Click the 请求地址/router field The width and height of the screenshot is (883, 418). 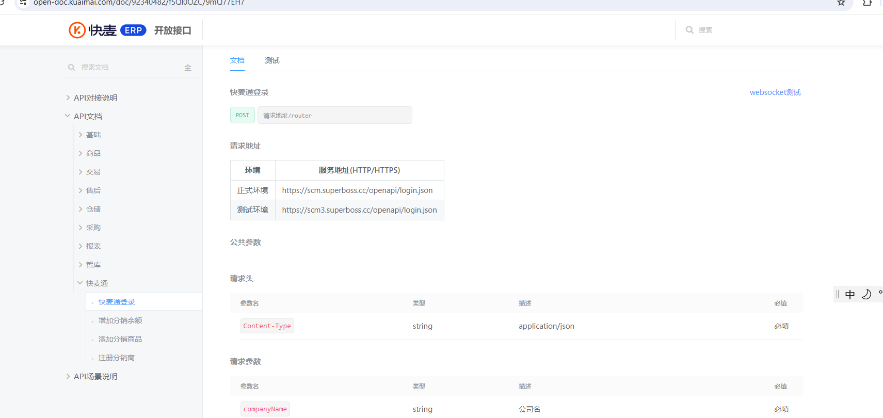point(335,115)
